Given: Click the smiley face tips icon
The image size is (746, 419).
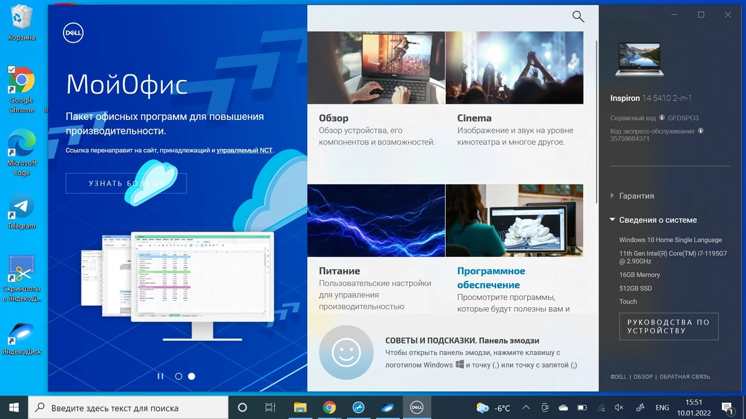Looking at the screenshot, I should [346, 353].
